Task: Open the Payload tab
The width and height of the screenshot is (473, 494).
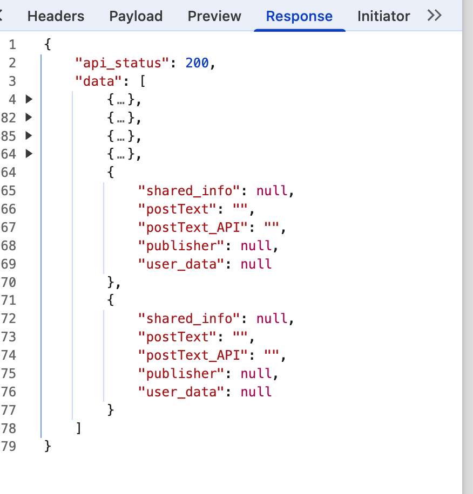Action: (136, 16)
